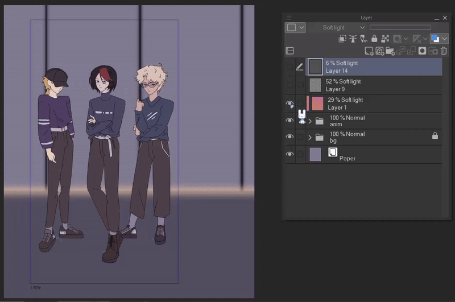Click the Paper layer color thumbnail
455x302 pixels.
[x=316, y=154]
